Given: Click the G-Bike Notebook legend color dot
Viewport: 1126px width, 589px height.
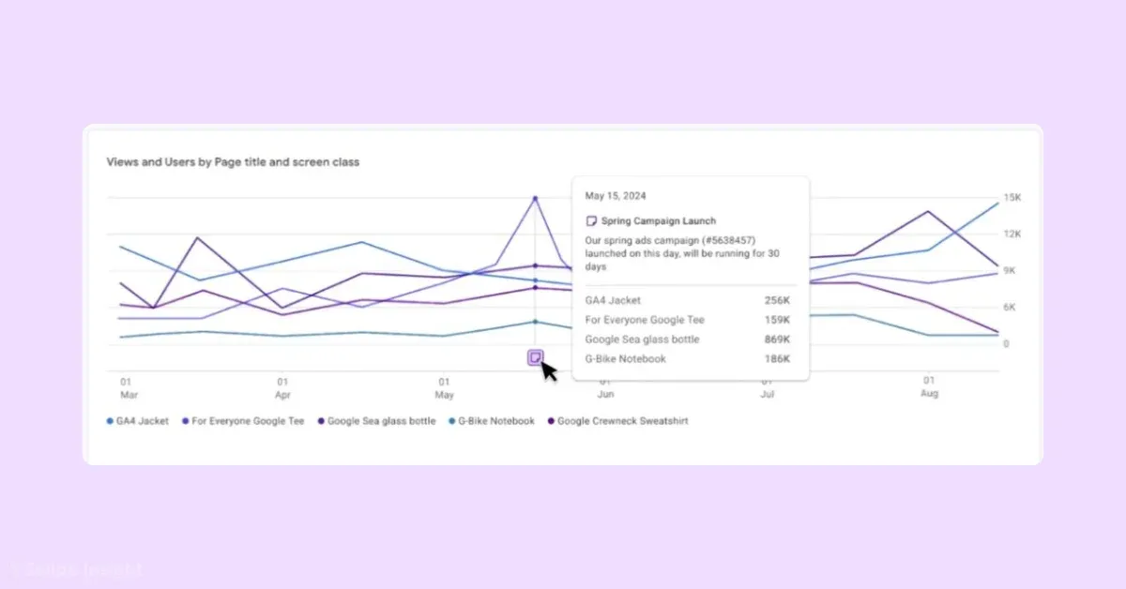Looking at the screenshot, I should point(453,422).
